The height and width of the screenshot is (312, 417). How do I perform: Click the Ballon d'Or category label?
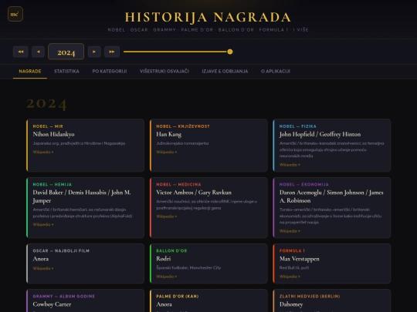[x=171, y=250]
